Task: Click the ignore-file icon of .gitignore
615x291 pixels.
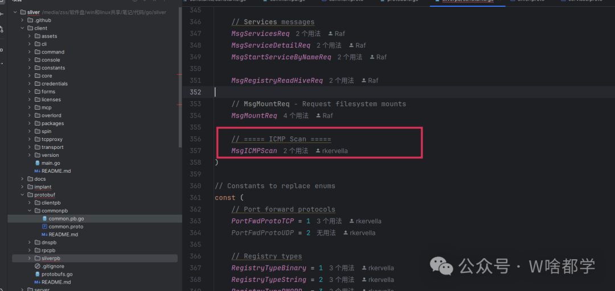Action: tap(37, 267)
